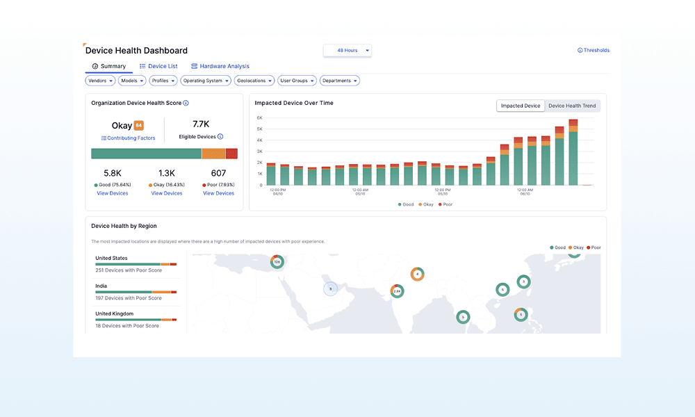Switch chart to Device Health Trend
Viewport: 695px width, 417px height.
571,106
